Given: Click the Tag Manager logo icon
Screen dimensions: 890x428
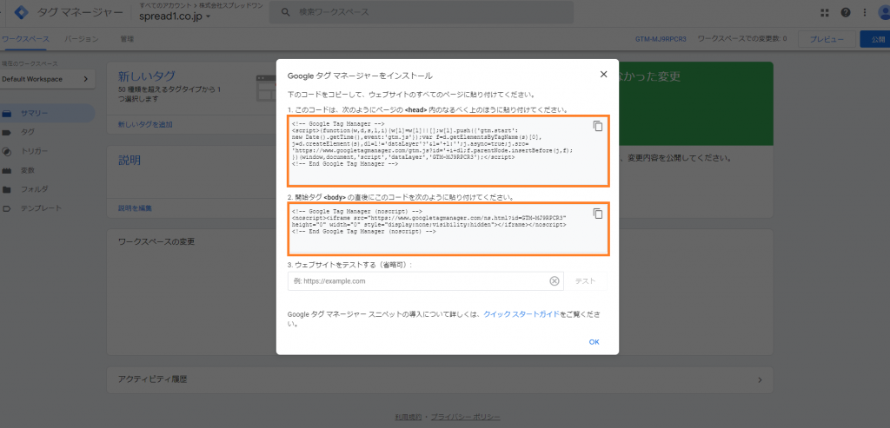Looking at the screenshot, I should click(x=22, y=12).
